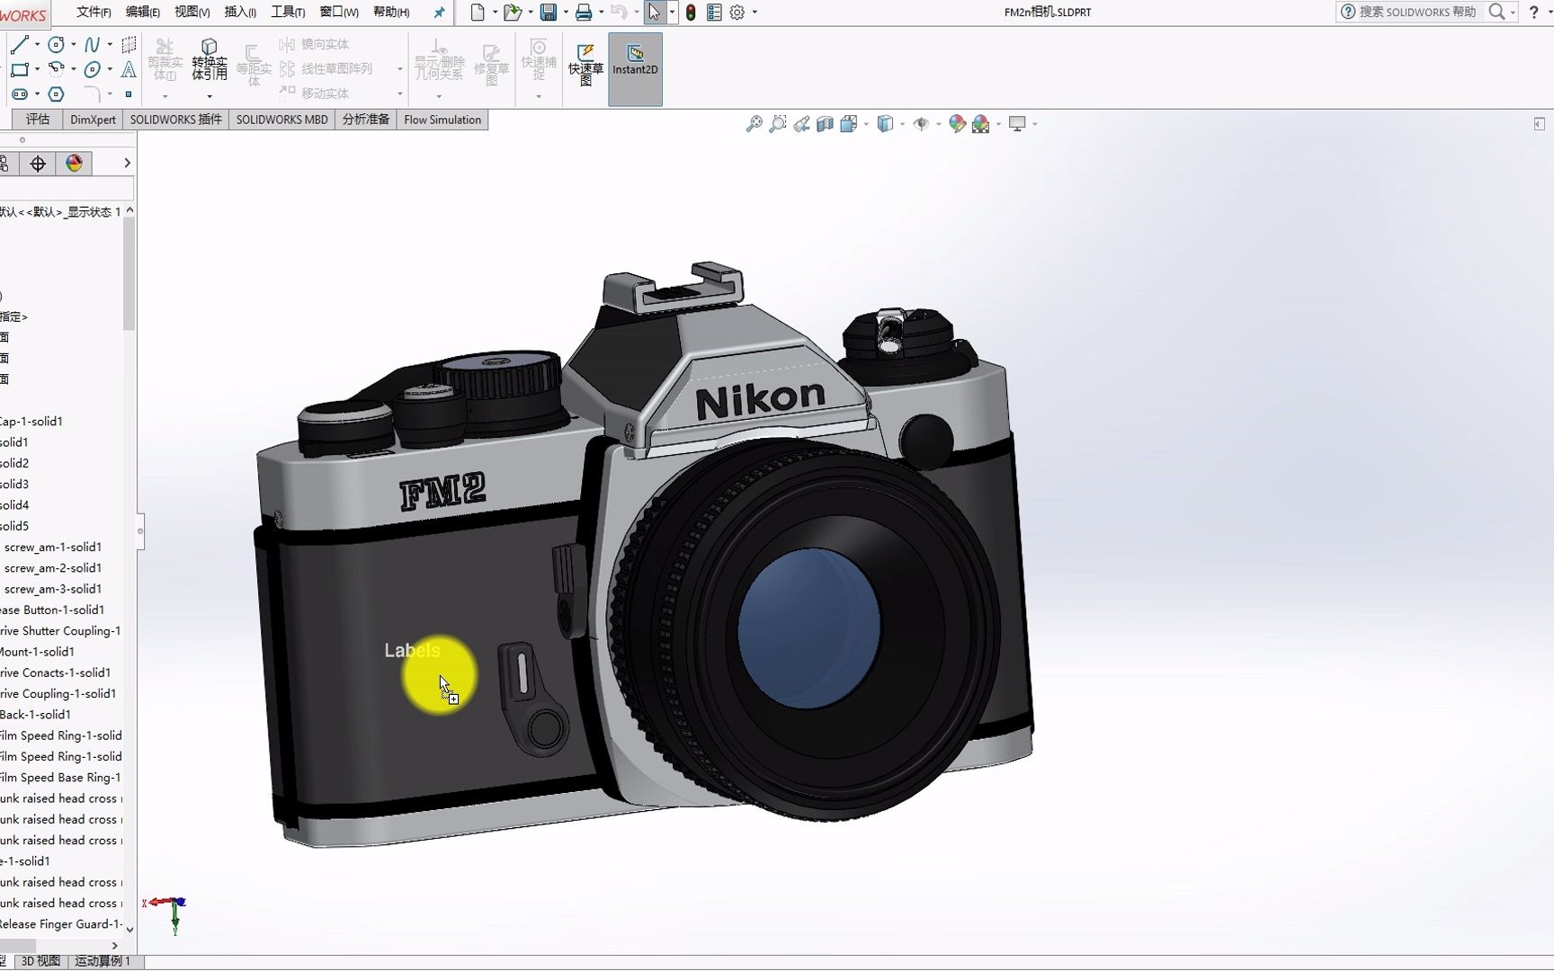Screen dimensions: 1554x971
Task: Open the 编辑(E) menu
Action: point(142,13)
